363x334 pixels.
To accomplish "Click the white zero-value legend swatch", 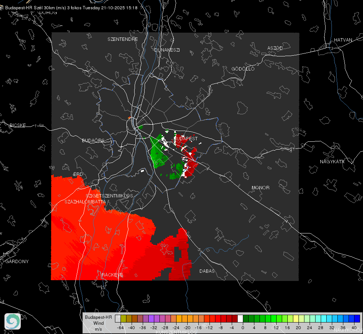I will (x=240, y=318).
